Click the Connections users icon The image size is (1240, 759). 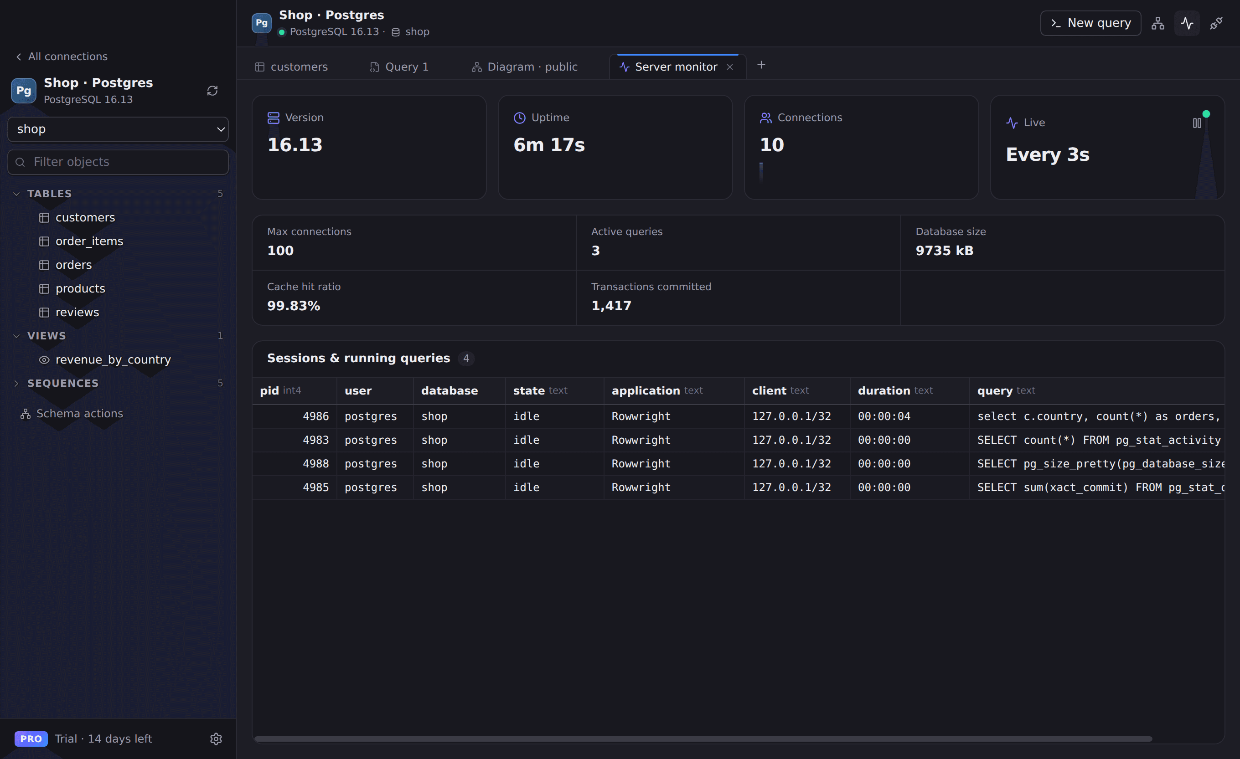point(765,118)
